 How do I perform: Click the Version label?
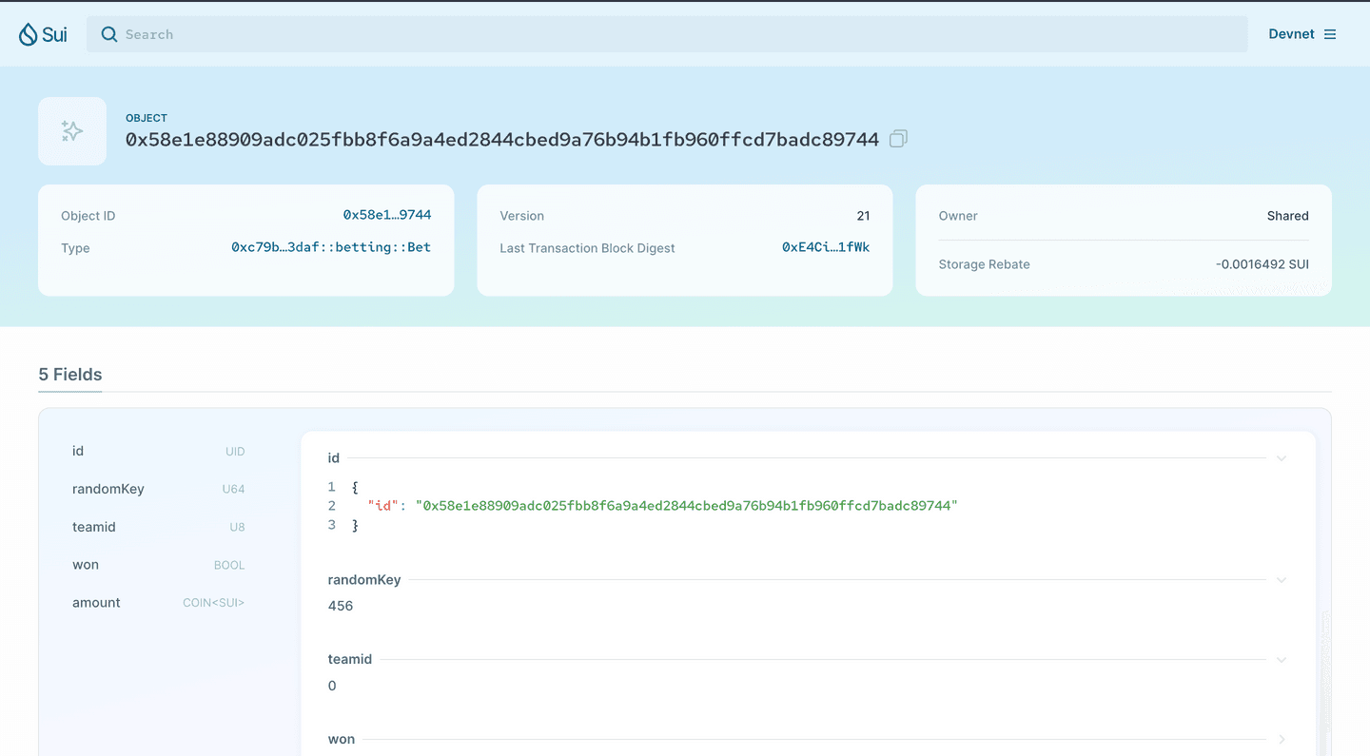(522, 216)
